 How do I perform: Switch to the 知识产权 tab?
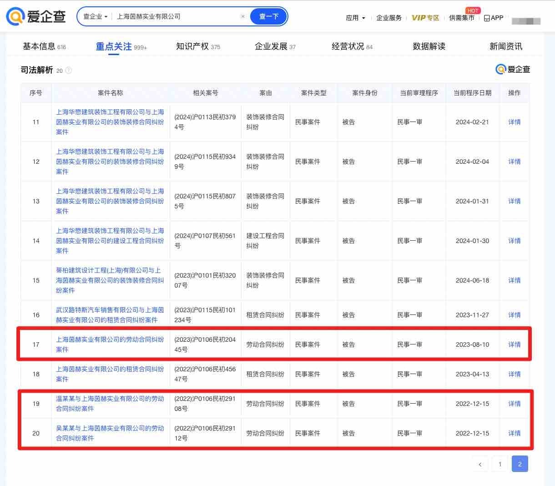pyautogui.click(x=198, y=46)
